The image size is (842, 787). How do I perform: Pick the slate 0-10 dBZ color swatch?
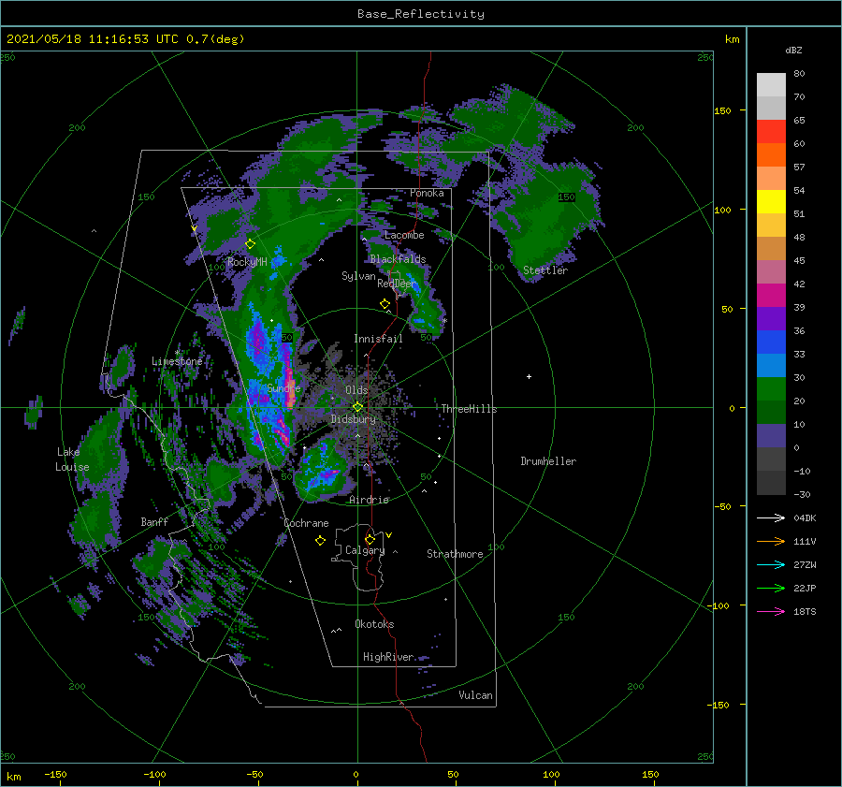[771, 436]
